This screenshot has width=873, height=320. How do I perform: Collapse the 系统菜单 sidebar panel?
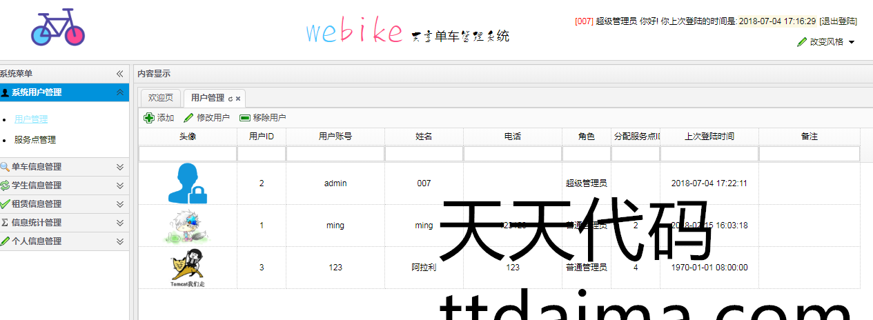tap(119, 74)
